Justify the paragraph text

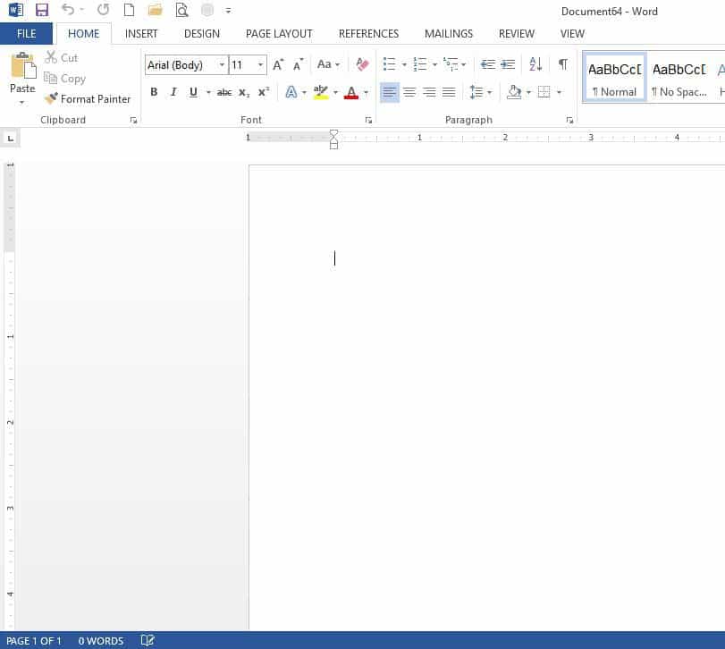click(449, 92)
